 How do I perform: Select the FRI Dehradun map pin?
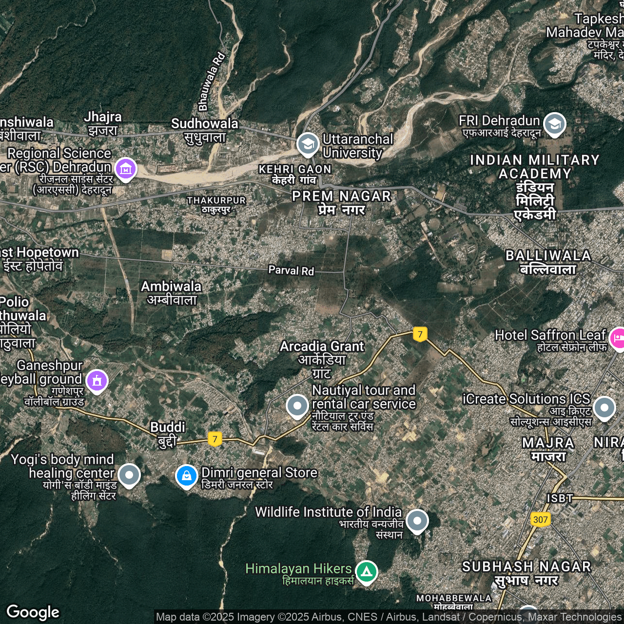tap(554, 124)
